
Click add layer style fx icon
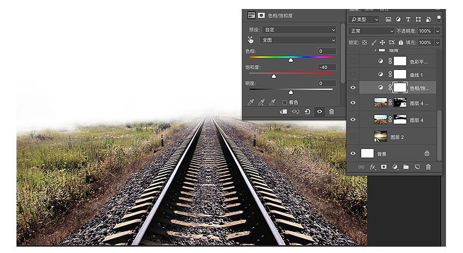pos(373,167)
